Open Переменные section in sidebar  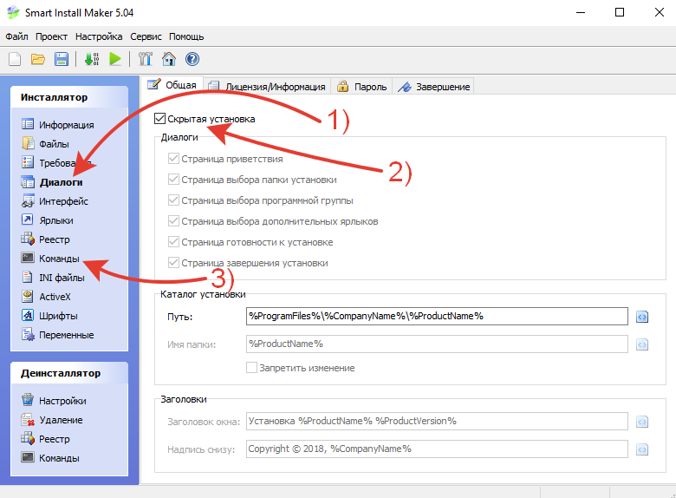click(x=58, y=334)
